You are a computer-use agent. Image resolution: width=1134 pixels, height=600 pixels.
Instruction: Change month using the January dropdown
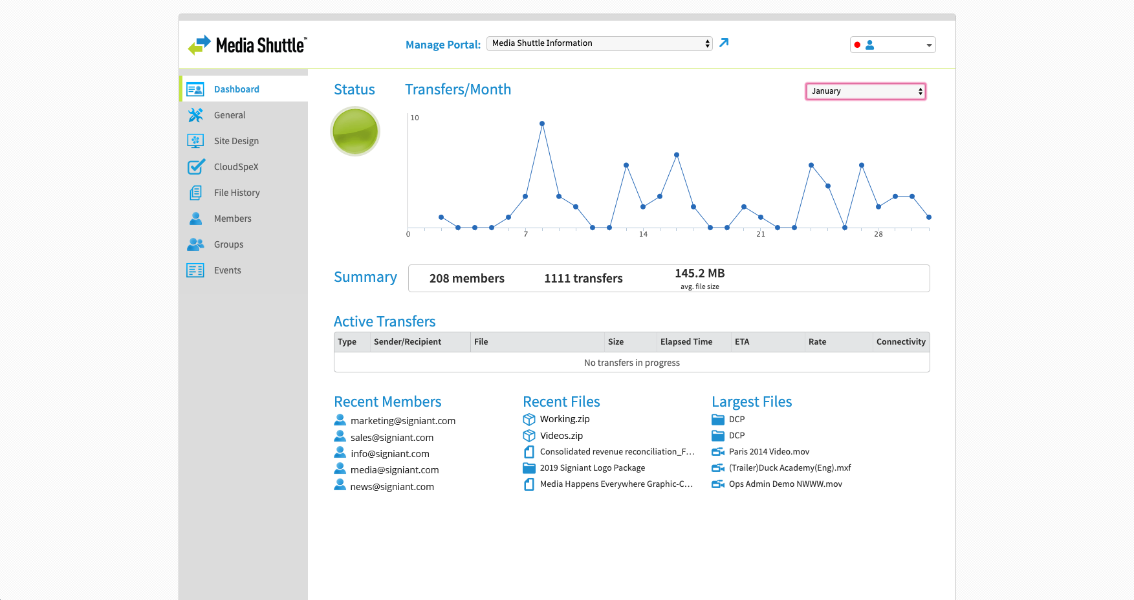click(x=866, y=91)
